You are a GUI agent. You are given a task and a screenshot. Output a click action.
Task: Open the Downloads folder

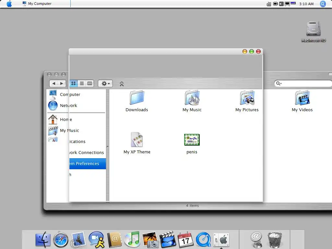pyautogui.click(x=137, y=101)
